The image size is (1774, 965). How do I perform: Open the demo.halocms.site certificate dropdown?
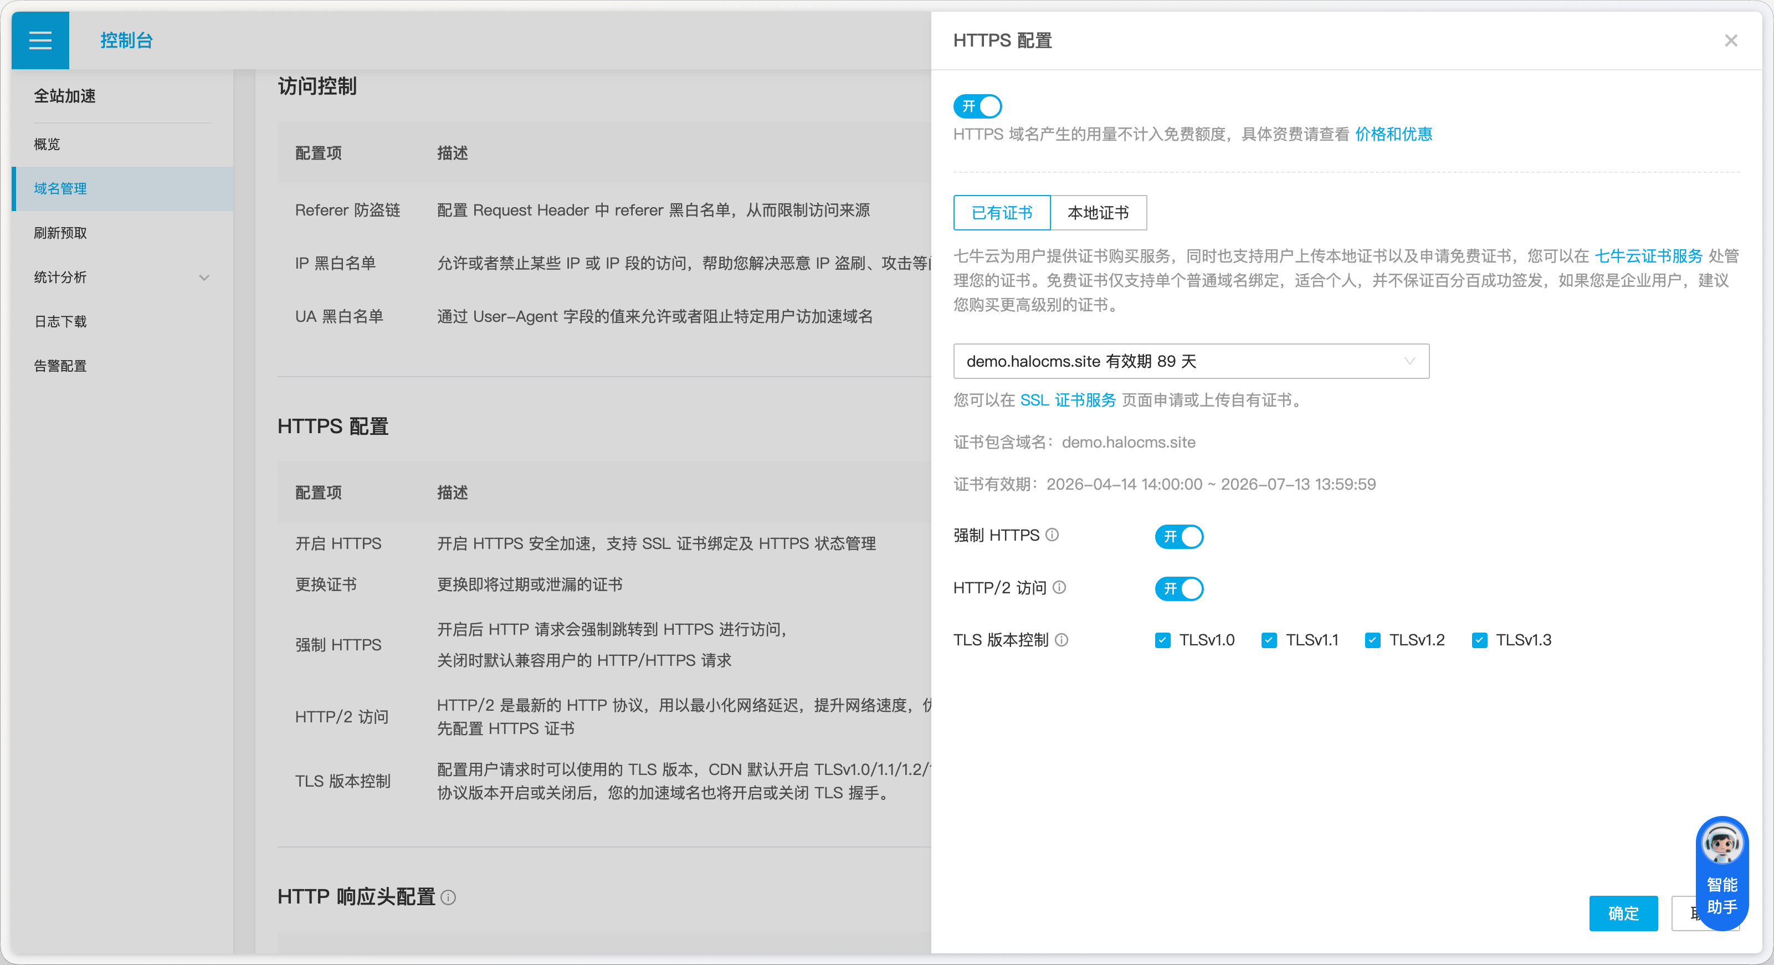pos(1191,361)
